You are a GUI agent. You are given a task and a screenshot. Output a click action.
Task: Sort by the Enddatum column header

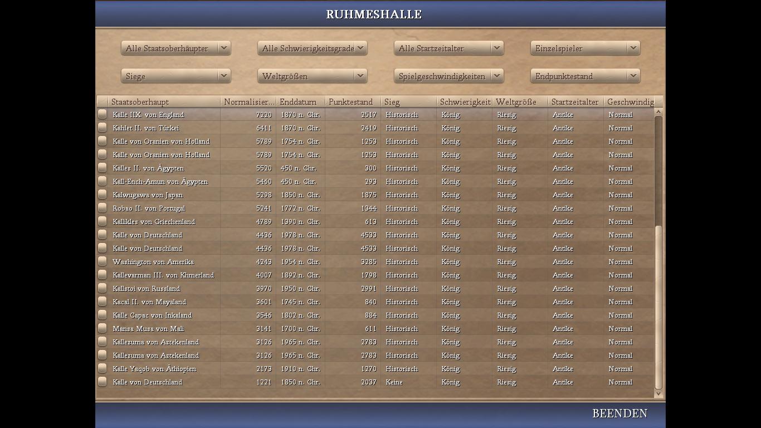point(300,102)
